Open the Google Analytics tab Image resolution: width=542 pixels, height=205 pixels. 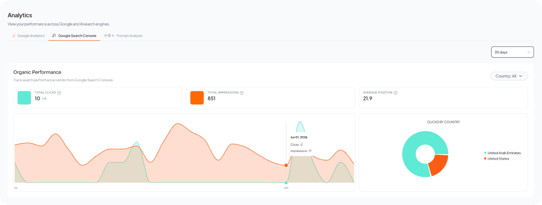(x=28, y=36)
